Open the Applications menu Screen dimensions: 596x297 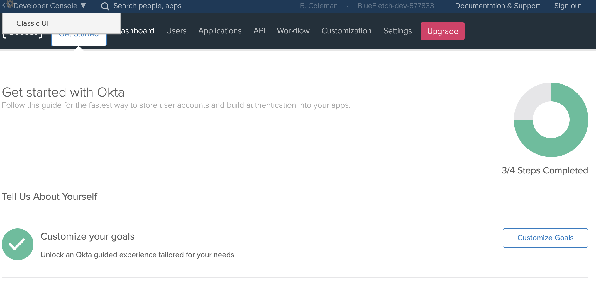tap(220, 31)
